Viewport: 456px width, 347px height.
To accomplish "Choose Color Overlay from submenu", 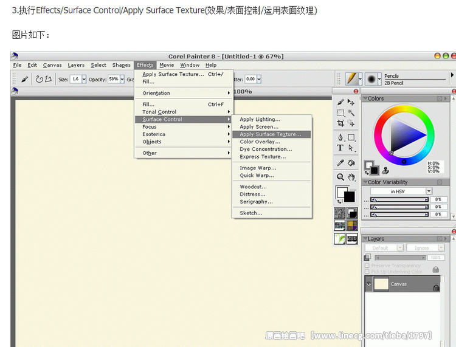I will pos(272,142).
